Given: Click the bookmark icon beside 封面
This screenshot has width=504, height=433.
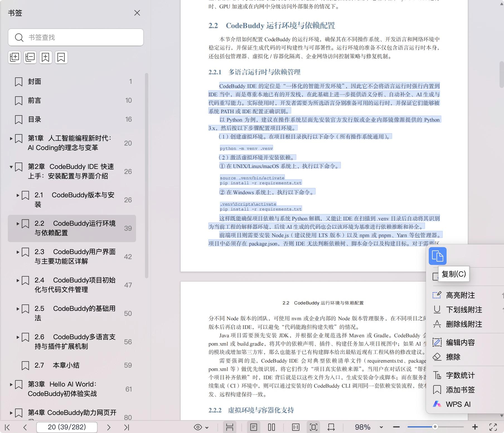Looking at the screenshot, I should tap(19, 82).
